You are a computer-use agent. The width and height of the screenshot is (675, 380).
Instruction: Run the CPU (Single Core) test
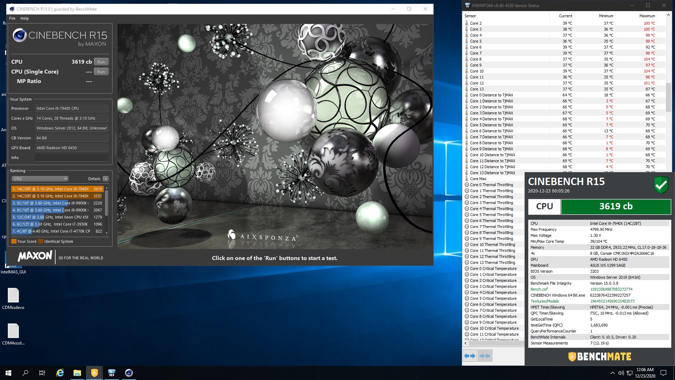pos(101,72)
